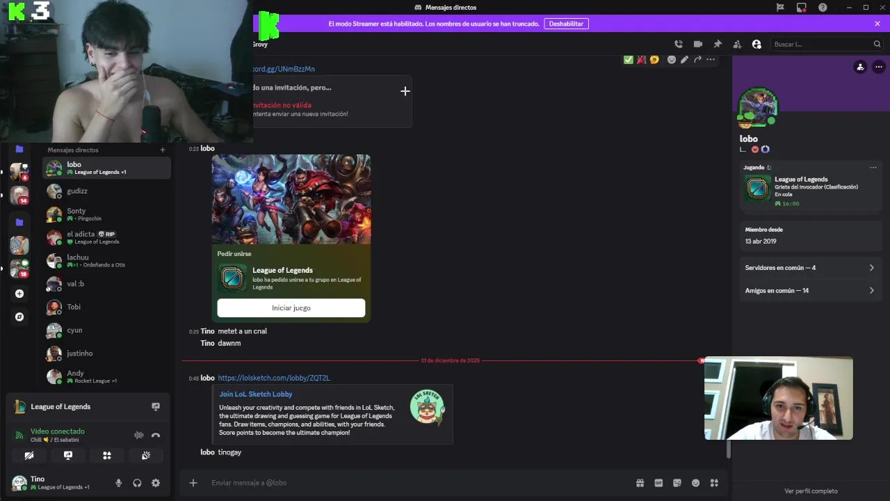This screenshot has height=501, width=890.
Task: Start a video call from header
Action: coord(698,44)
